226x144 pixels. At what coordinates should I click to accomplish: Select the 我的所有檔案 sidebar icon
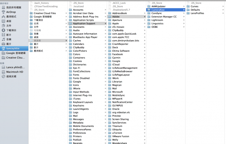click(3, 7)
